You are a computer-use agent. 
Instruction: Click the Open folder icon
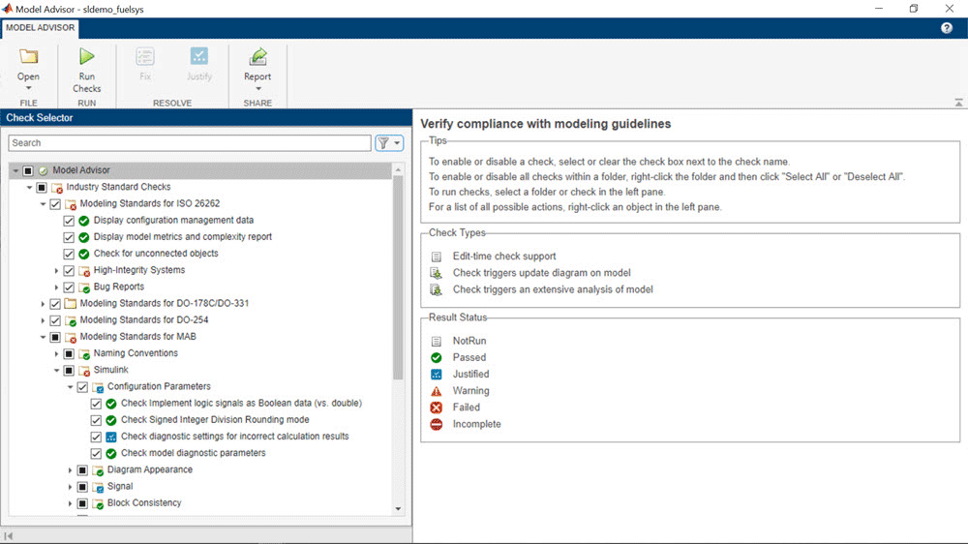point(28,57)
